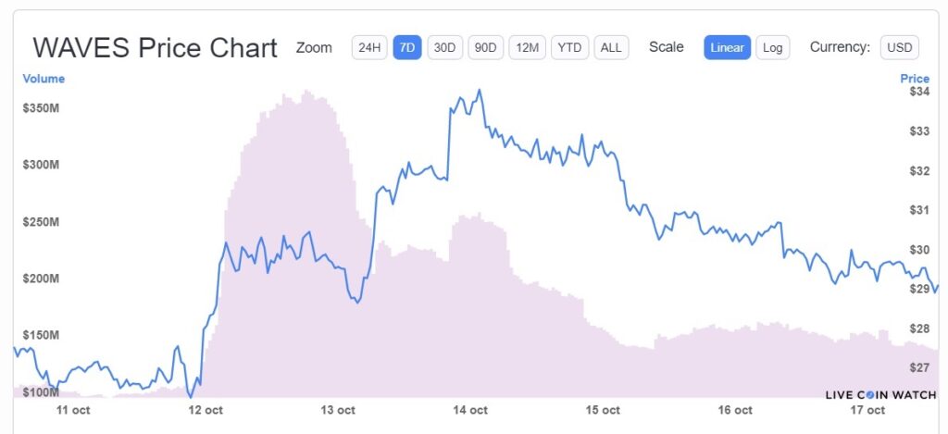This screenshot has width=948, height=434.
Task: Switch chart scale to Log
Action: coord(773,48)
